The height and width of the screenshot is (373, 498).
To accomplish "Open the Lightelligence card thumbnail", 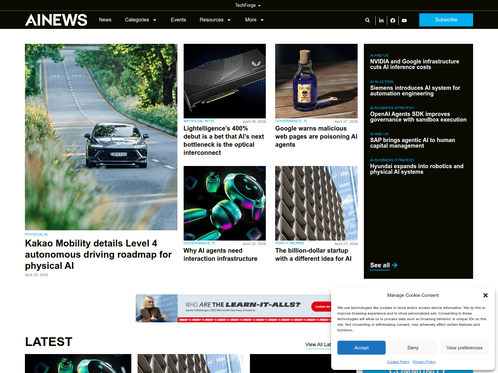I will click(x=225, y=81).
